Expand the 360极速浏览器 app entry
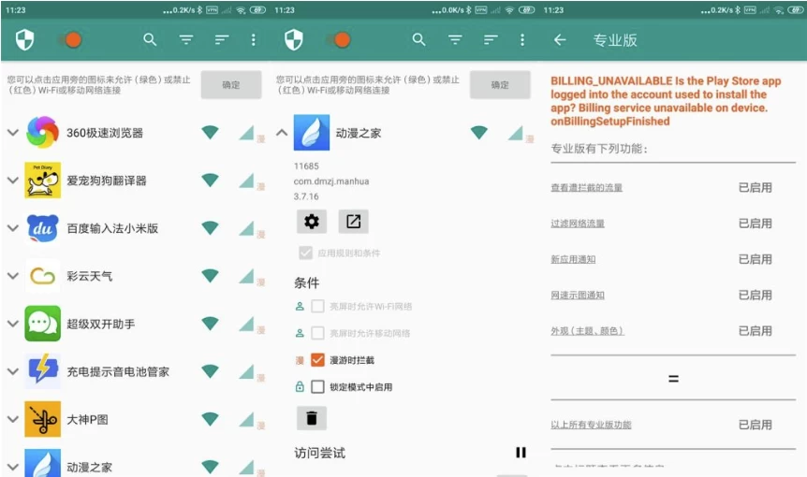This screenshot has width=807, height=477. (x=12, y=133)
